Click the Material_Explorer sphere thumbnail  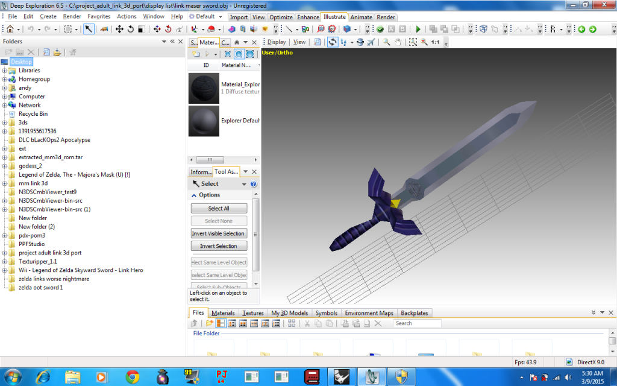(203, 88)
